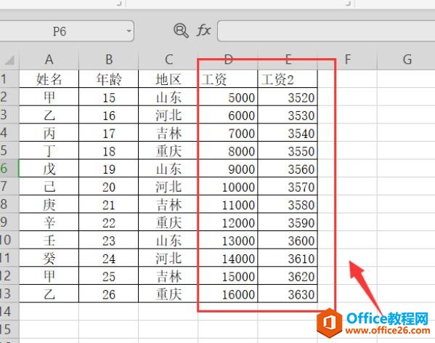Click the cell '3530'
This screenshot has width=435, height=343.
tap(288, 115)
